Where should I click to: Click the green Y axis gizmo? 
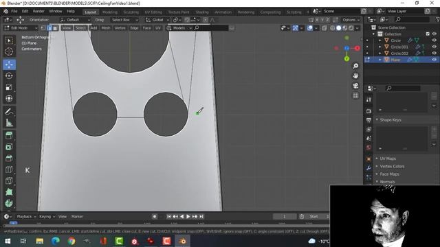point(346,59)
